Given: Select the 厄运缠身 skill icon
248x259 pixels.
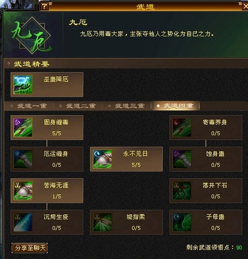Looking at the screenshot, I should point(23,159).
